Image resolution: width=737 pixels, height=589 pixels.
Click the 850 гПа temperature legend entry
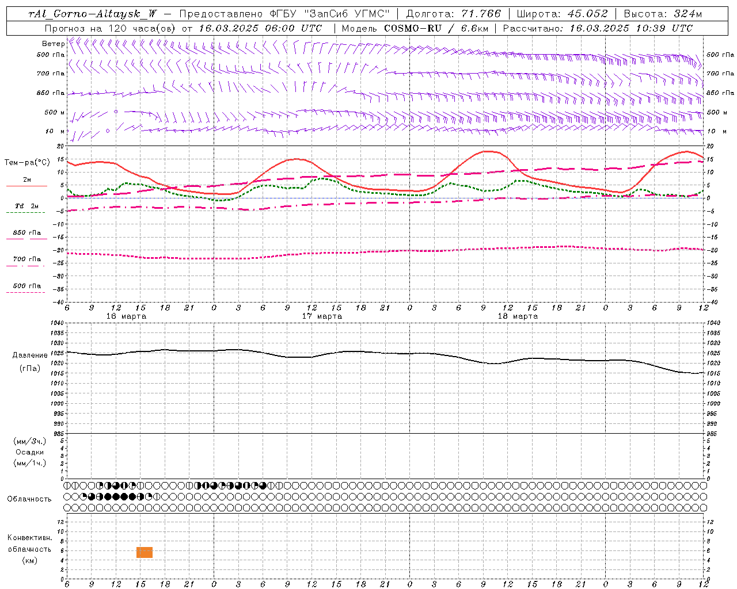(x=27, y=233)
